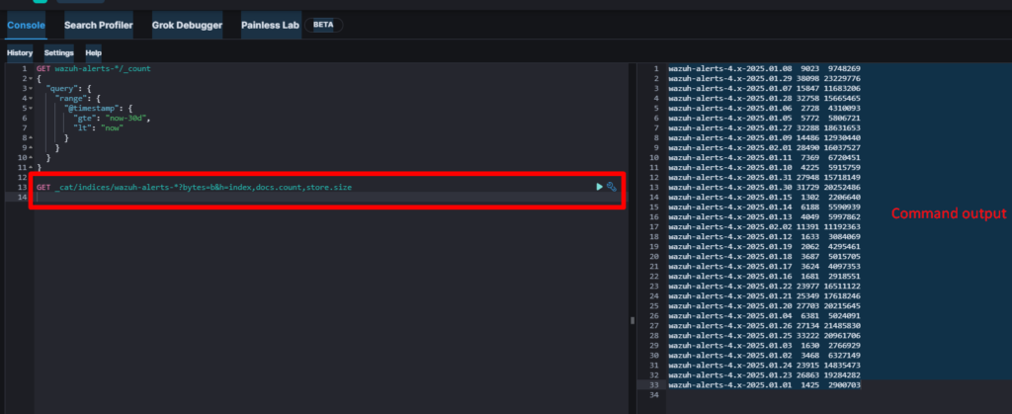This screenshot has height=414, width=1012.
Task: Open the History panel
Action: click(20, 53)
